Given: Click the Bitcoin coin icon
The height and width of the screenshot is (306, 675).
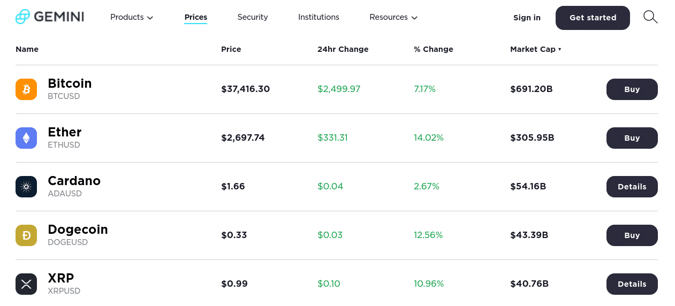Looking at the screenshot, I should 26,89.
